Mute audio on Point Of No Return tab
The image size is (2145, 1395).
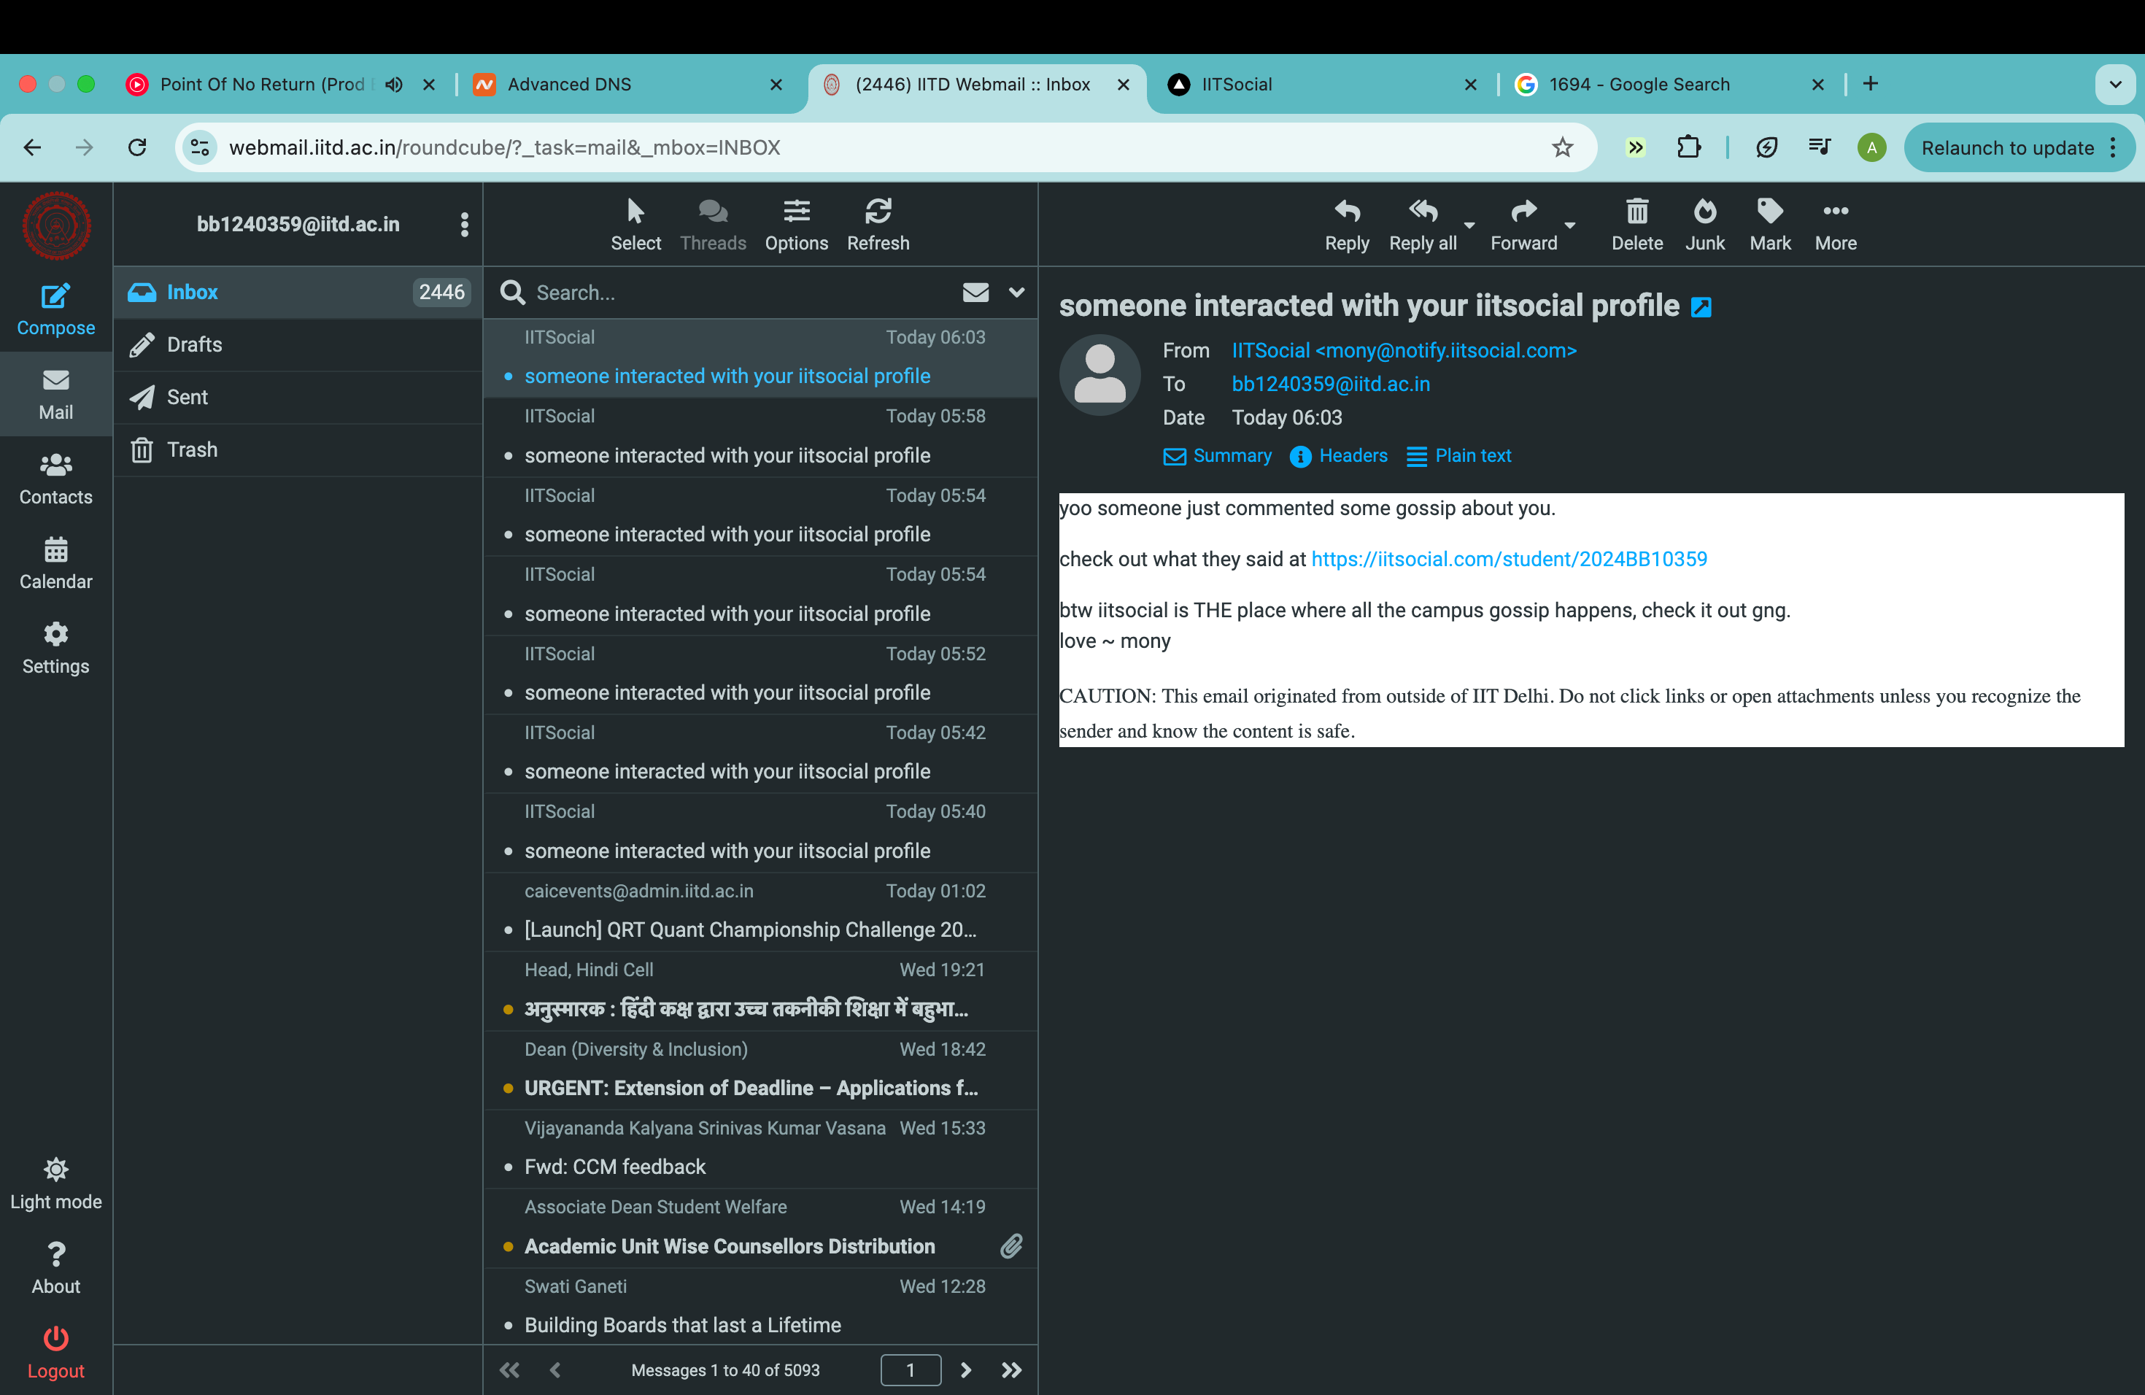click(x=394, y=85)
